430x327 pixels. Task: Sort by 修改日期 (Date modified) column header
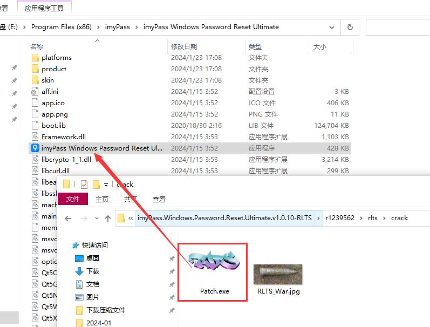coord(184,46)
